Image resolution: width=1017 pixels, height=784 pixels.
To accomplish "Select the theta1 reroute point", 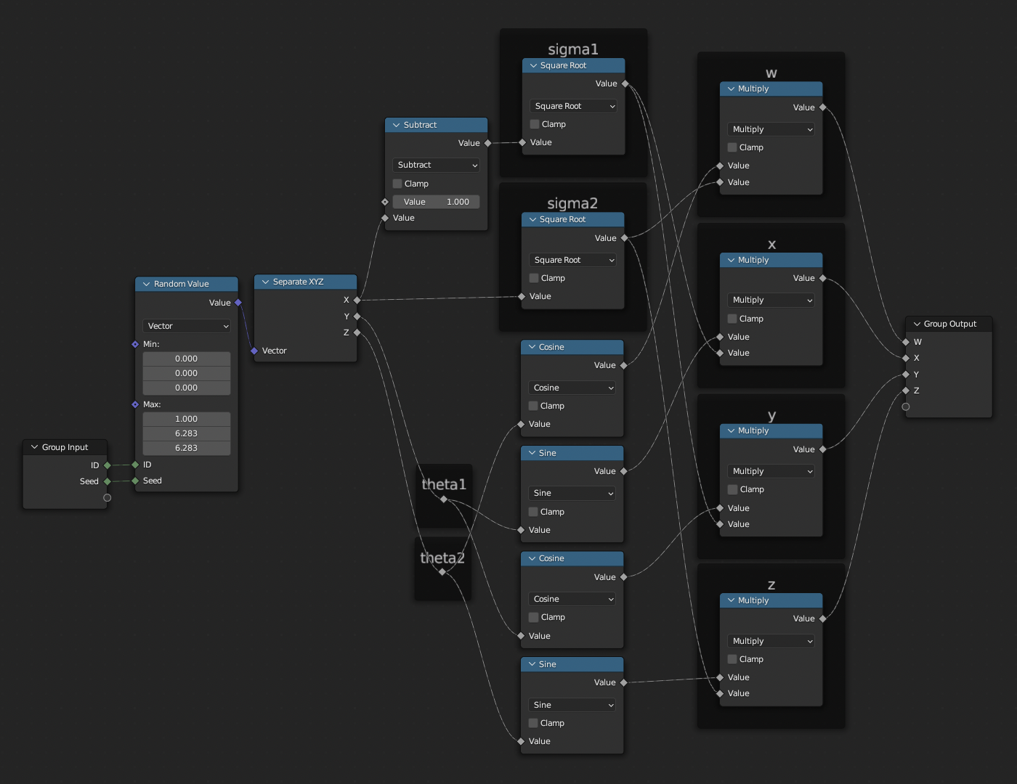I will pos(444,499).
